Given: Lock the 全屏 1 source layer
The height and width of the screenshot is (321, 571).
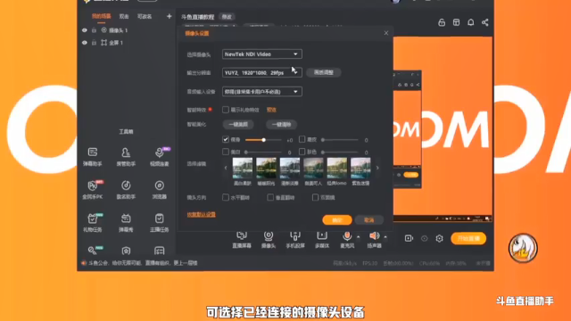Looking at the screenshot, I should 94,43.
